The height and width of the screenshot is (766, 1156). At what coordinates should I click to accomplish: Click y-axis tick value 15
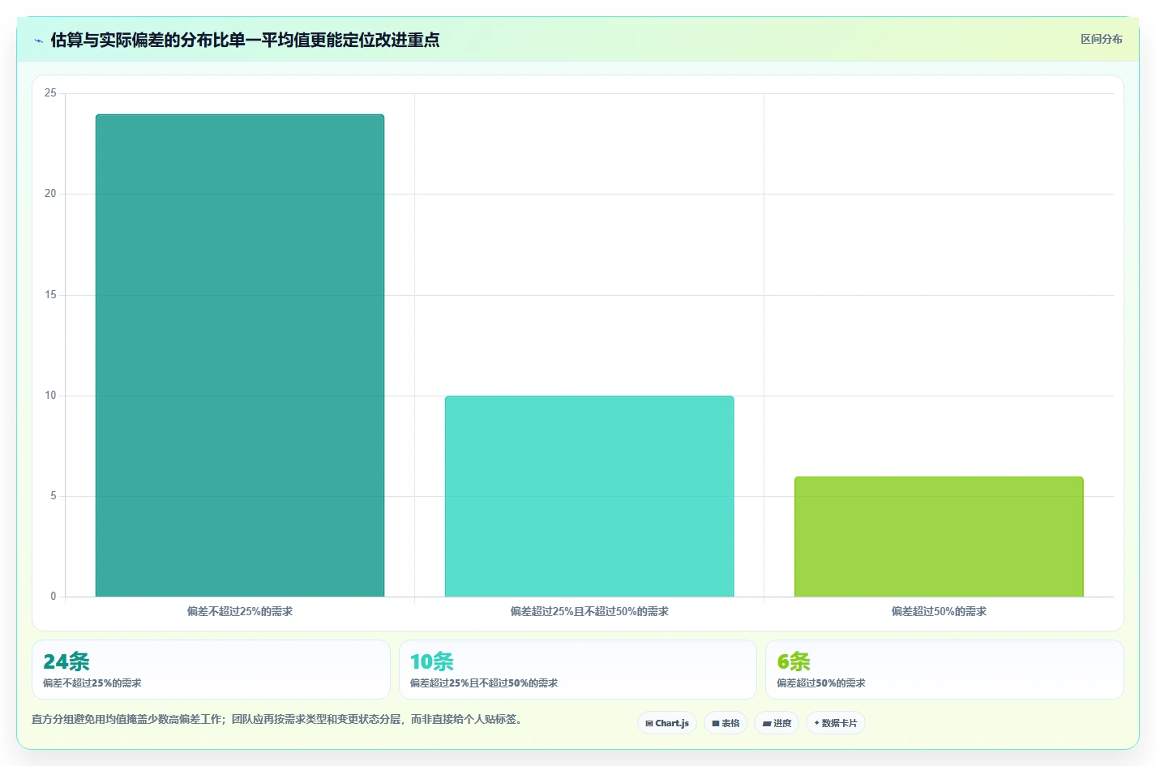(x=50, y=295)
